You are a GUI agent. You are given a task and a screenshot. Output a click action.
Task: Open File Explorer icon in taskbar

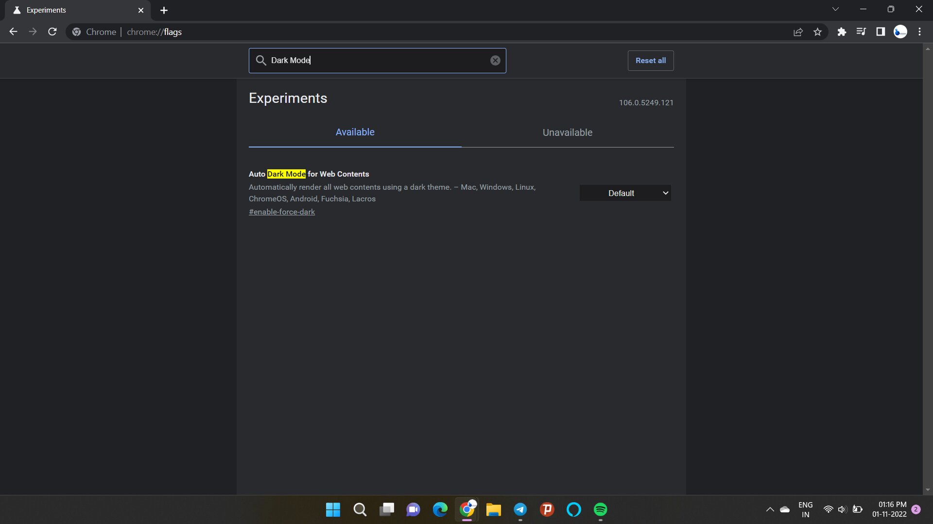(x=493, y=509)
